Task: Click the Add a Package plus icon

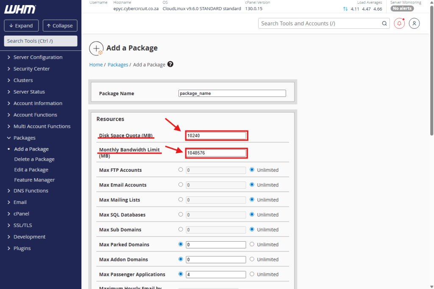Action: coord(96,48)
